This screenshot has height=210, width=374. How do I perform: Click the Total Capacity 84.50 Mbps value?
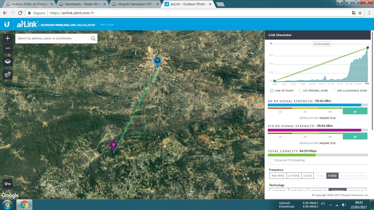308,151
